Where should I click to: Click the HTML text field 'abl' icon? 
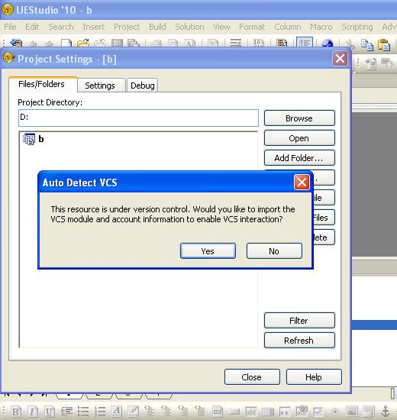click(x=251, y=412)
